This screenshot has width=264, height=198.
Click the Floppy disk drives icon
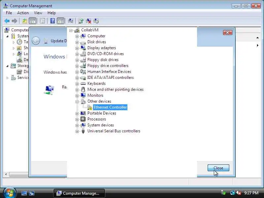83,60
